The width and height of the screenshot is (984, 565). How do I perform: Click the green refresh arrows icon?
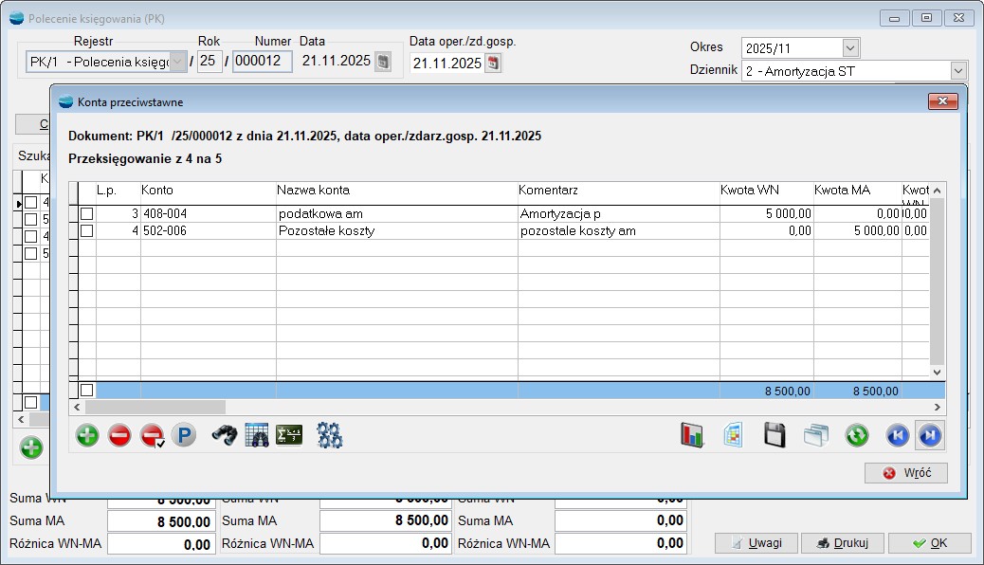(857, 435)
